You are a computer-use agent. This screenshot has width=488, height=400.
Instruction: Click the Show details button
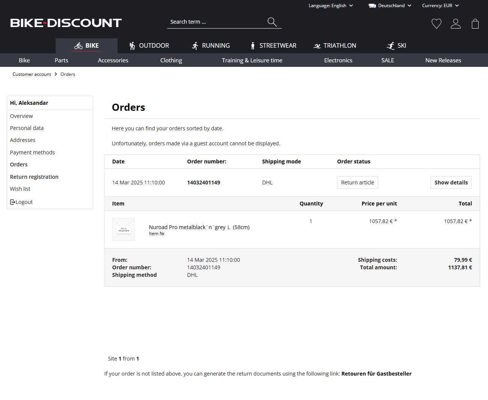[451, 183]
